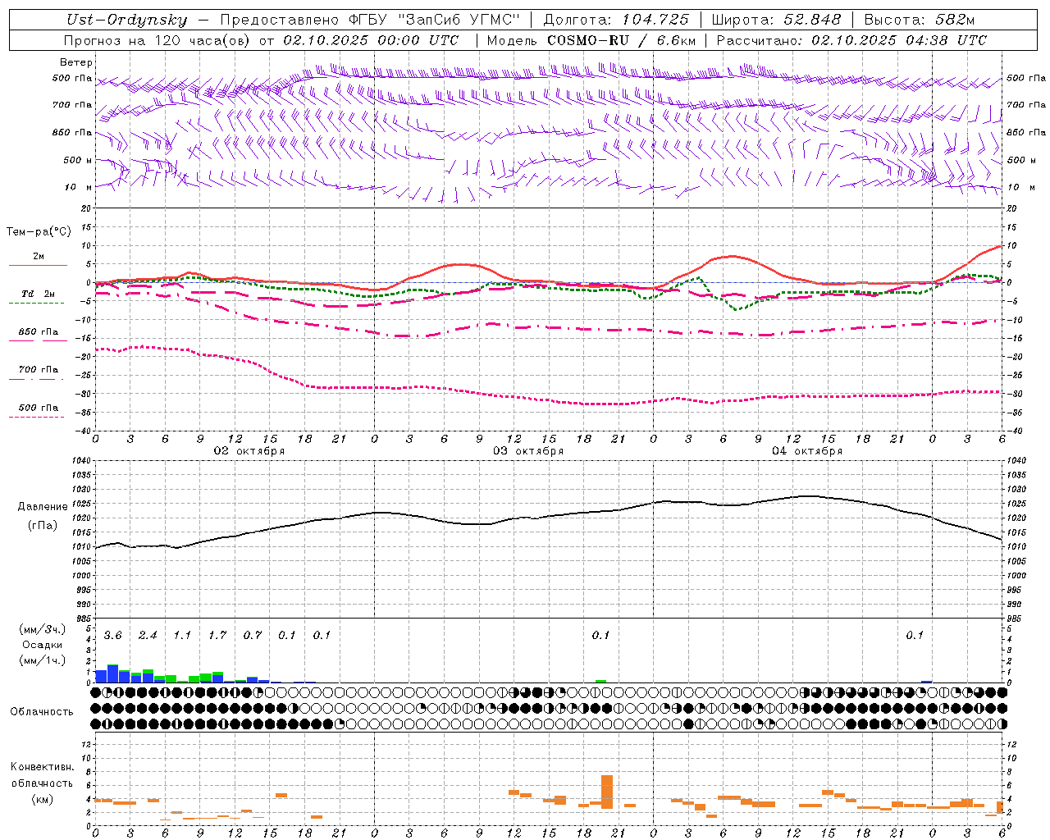Click the '04 октября' date label
This screenshot has height=840, width=1050.
807,451
